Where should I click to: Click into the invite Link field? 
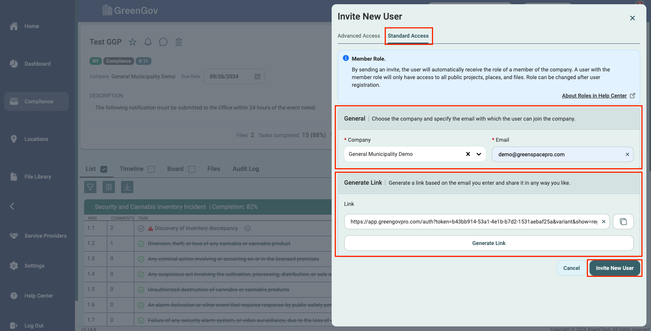pyautogui.click(x=477, y=222)
